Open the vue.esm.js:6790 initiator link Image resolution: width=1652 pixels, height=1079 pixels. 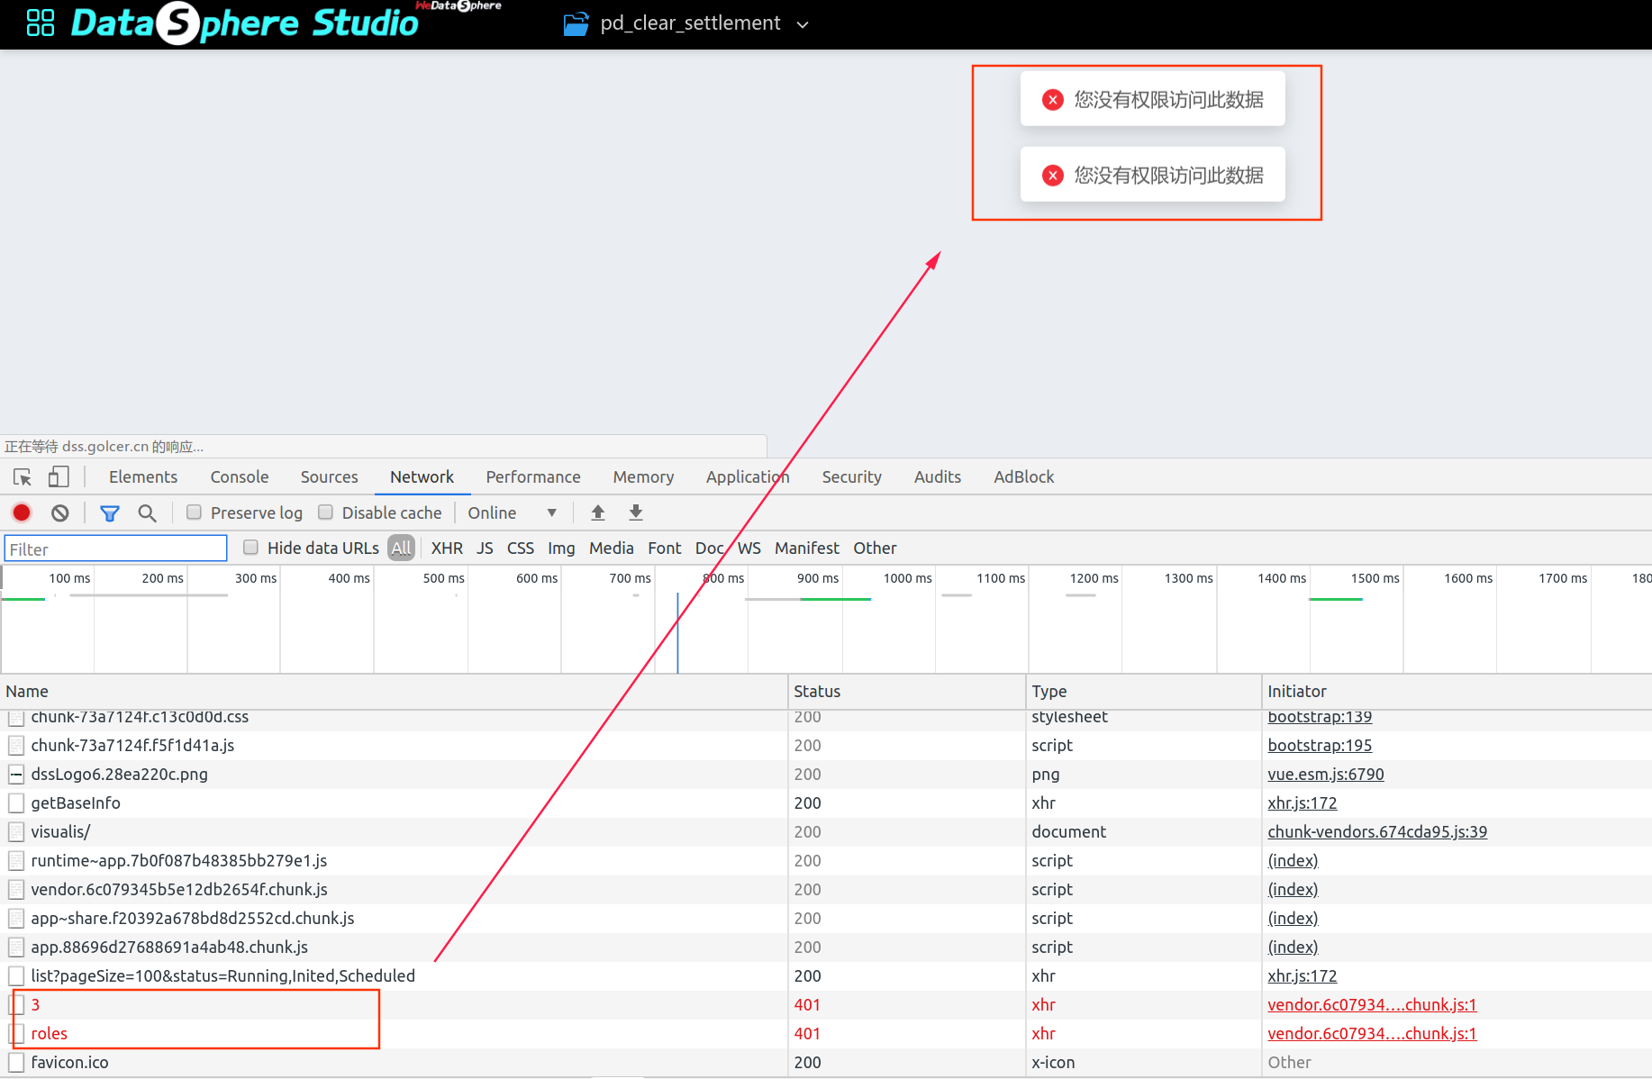(x=1326, y=774)
